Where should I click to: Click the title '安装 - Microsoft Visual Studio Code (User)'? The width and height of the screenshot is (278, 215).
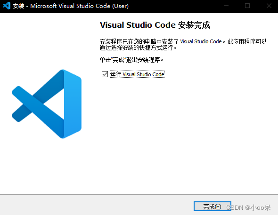tap(71, 6)
